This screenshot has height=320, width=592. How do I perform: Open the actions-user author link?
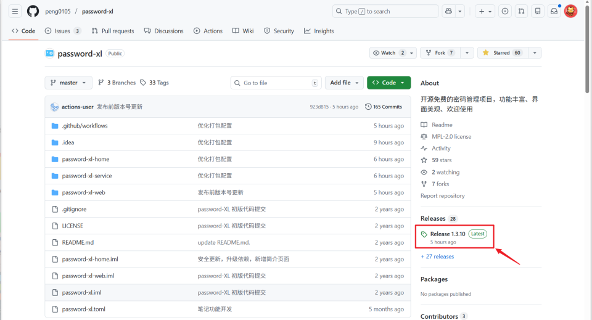pyautogui.click(x=78, y=107)
